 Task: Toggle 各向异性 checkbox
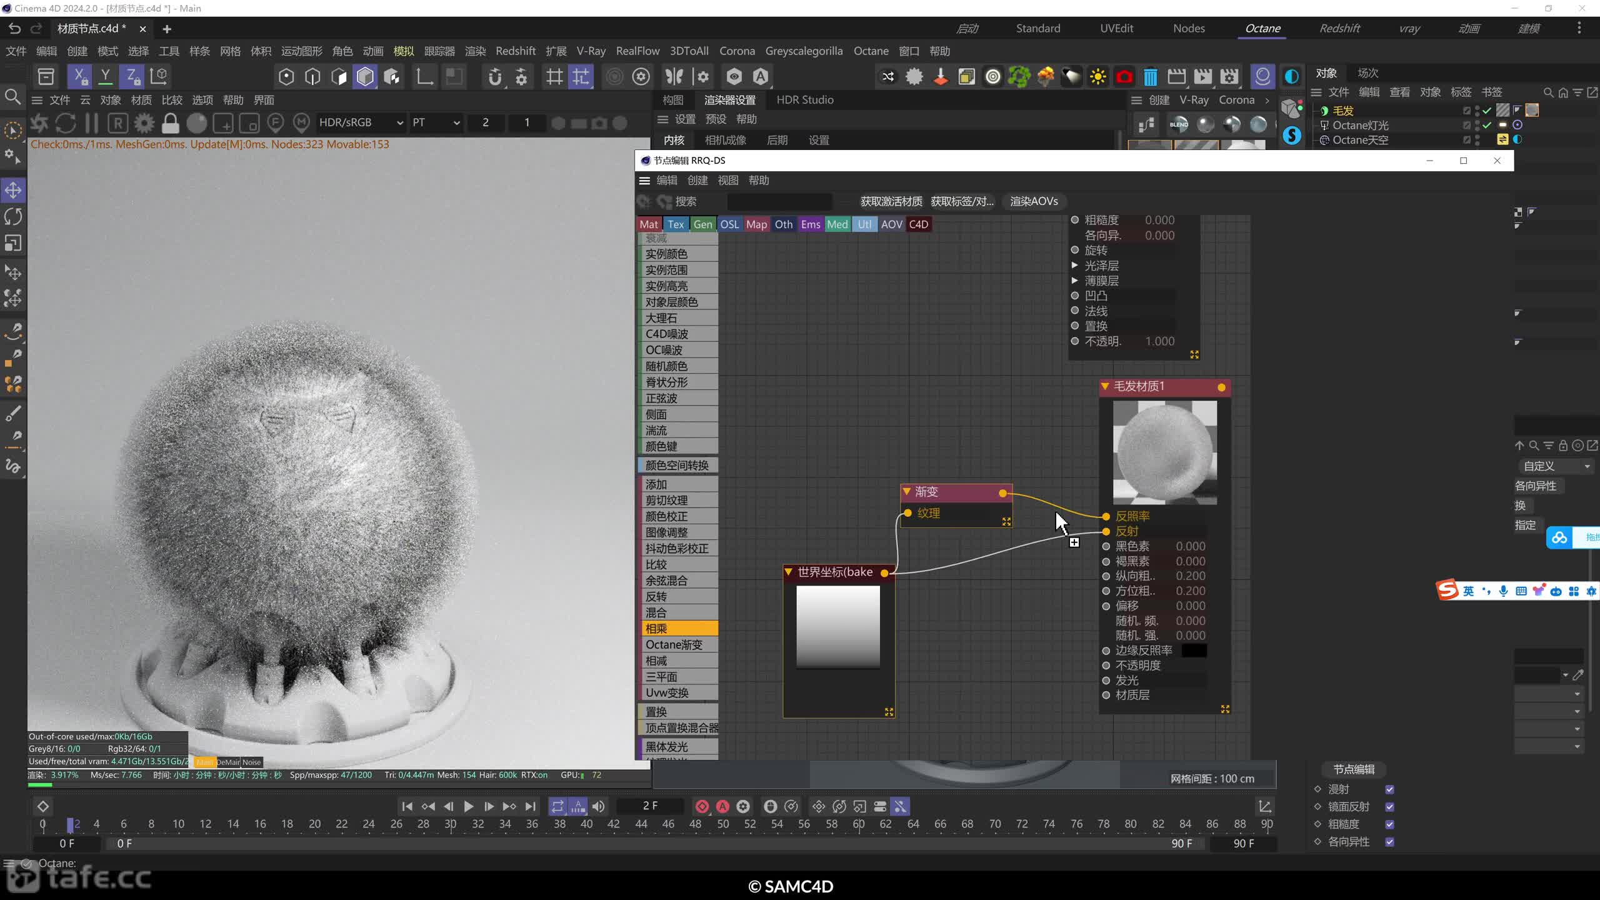pos(1389,842)
